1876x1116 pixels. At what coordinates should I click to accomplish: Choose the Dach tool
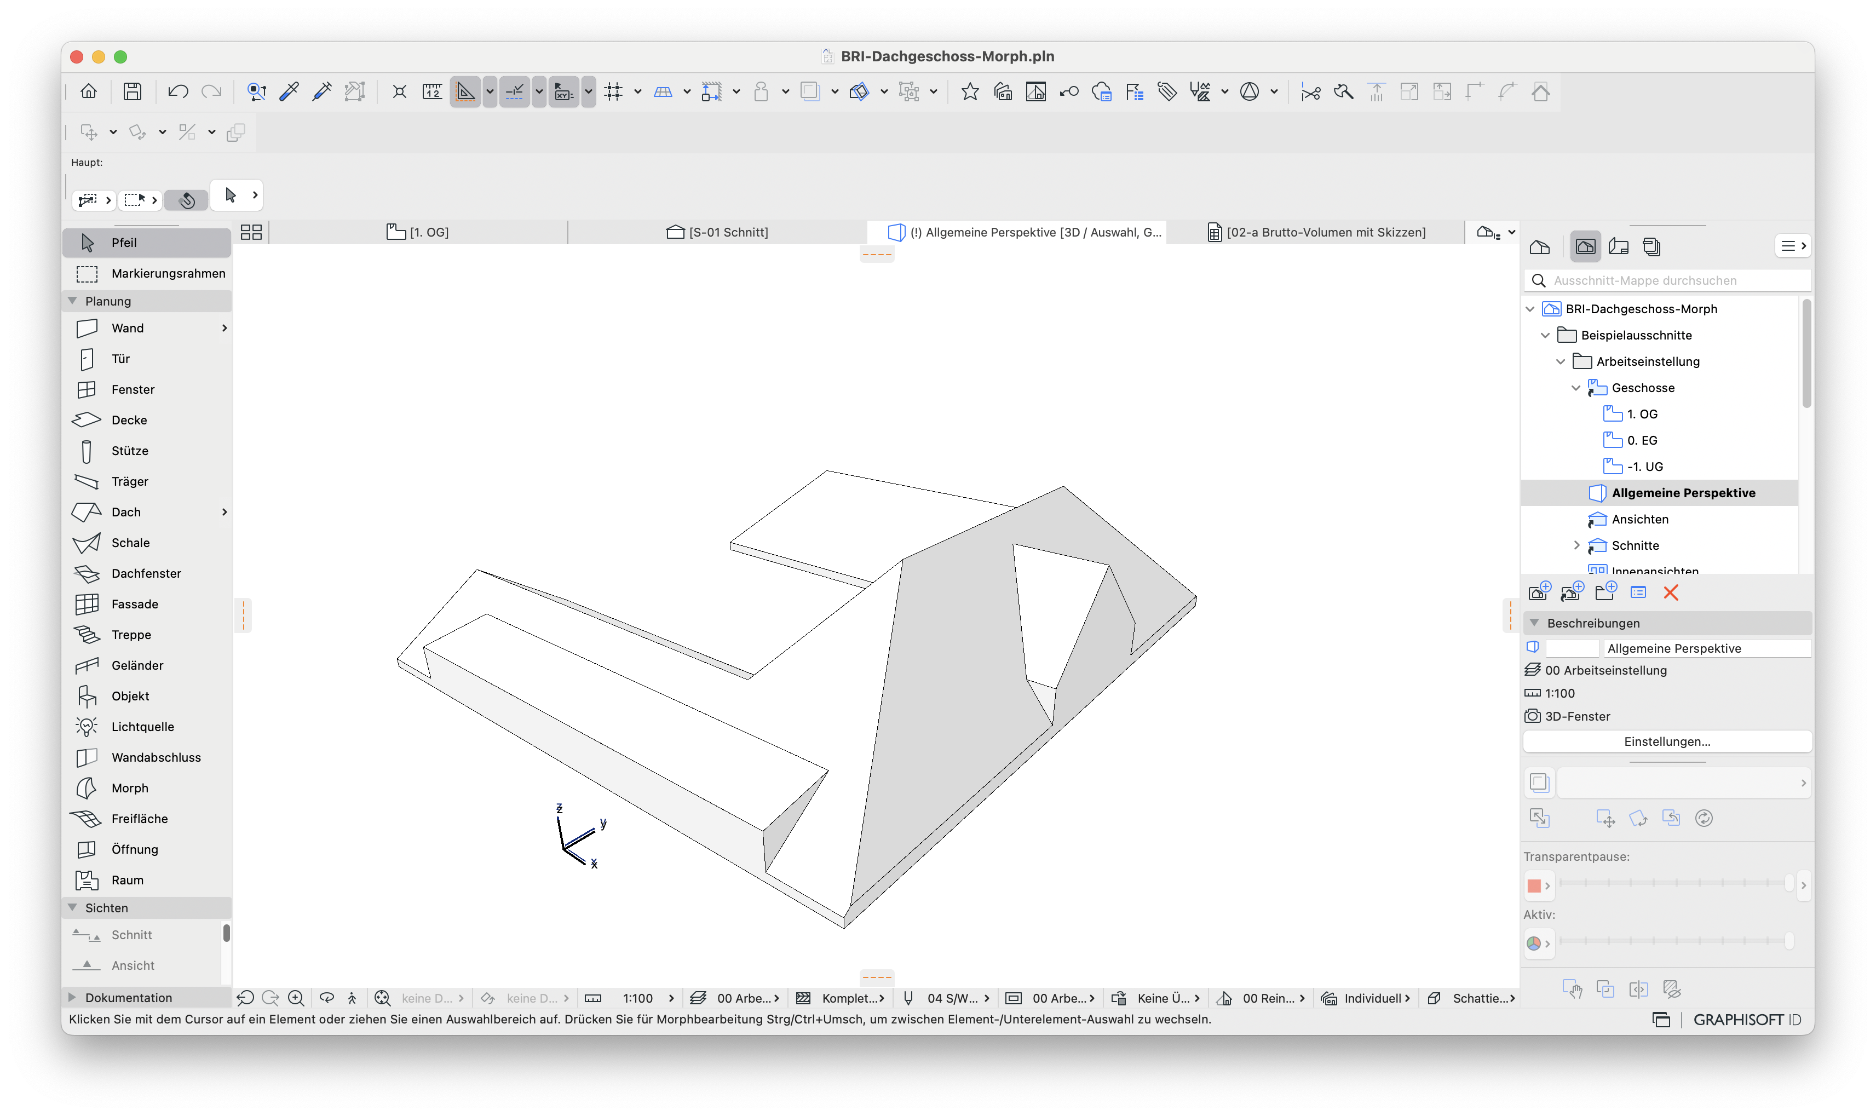[147, 512]
